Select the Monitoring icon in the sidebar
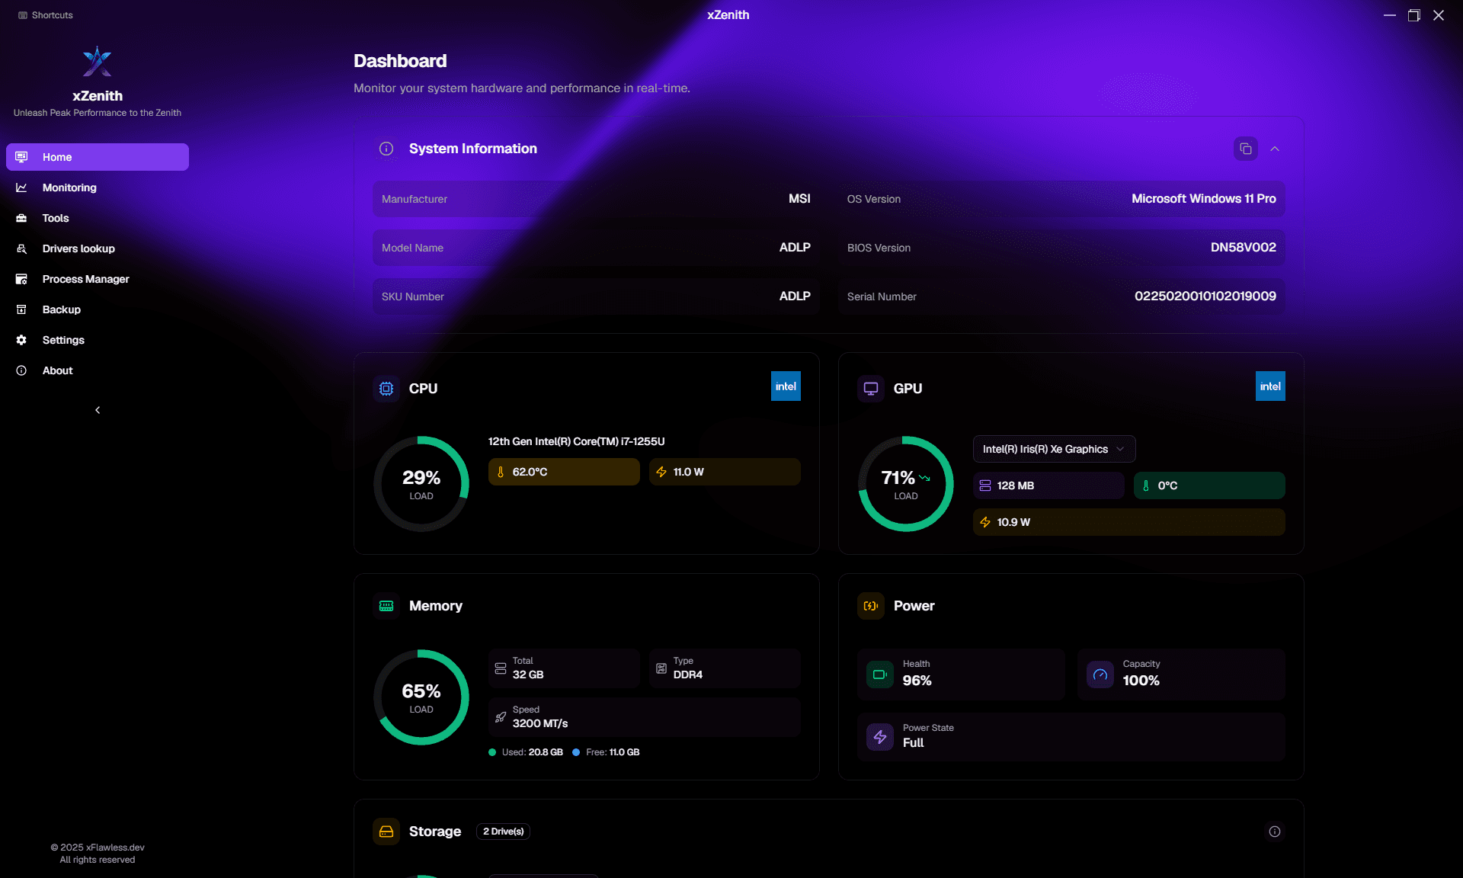Screen dimensions: 1463x878 (22, 187)
